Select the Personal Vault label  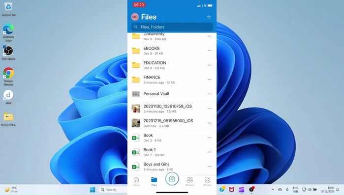156,94
